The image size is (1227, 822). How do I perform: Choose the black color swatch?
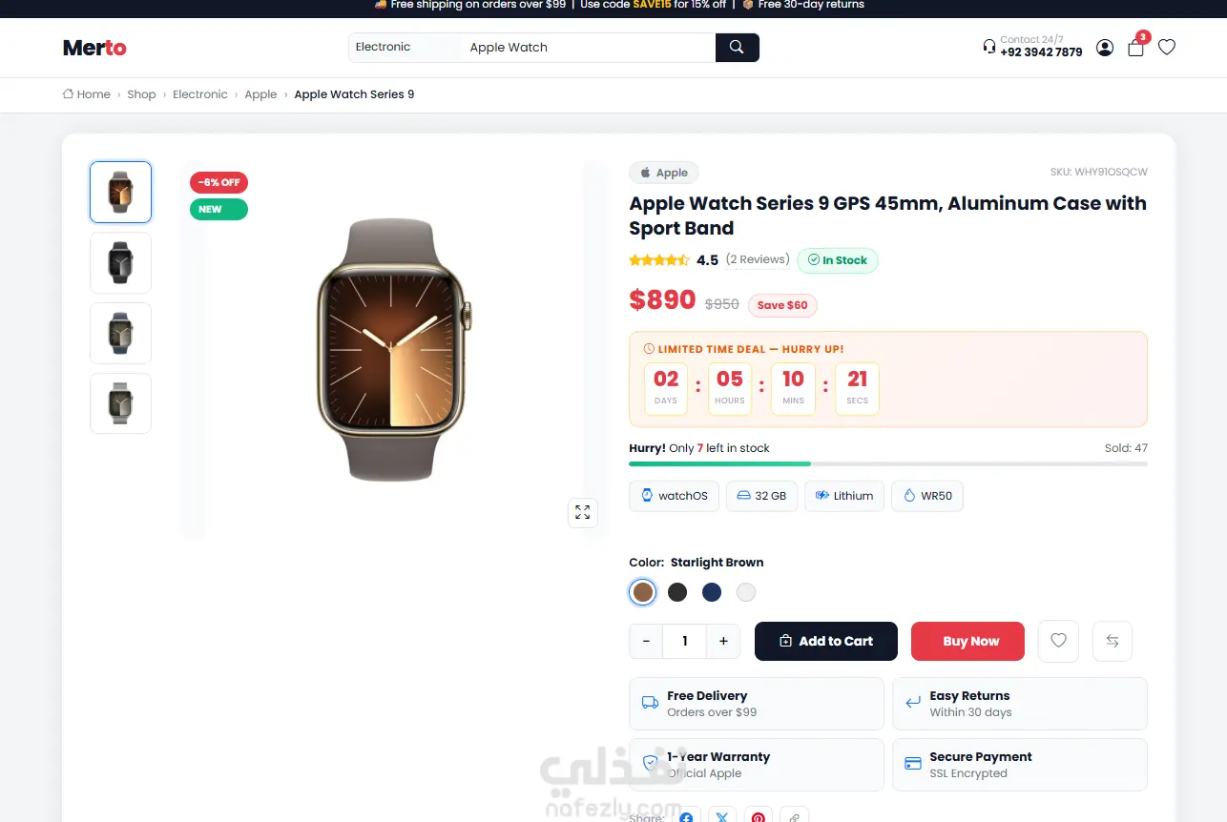677,592
